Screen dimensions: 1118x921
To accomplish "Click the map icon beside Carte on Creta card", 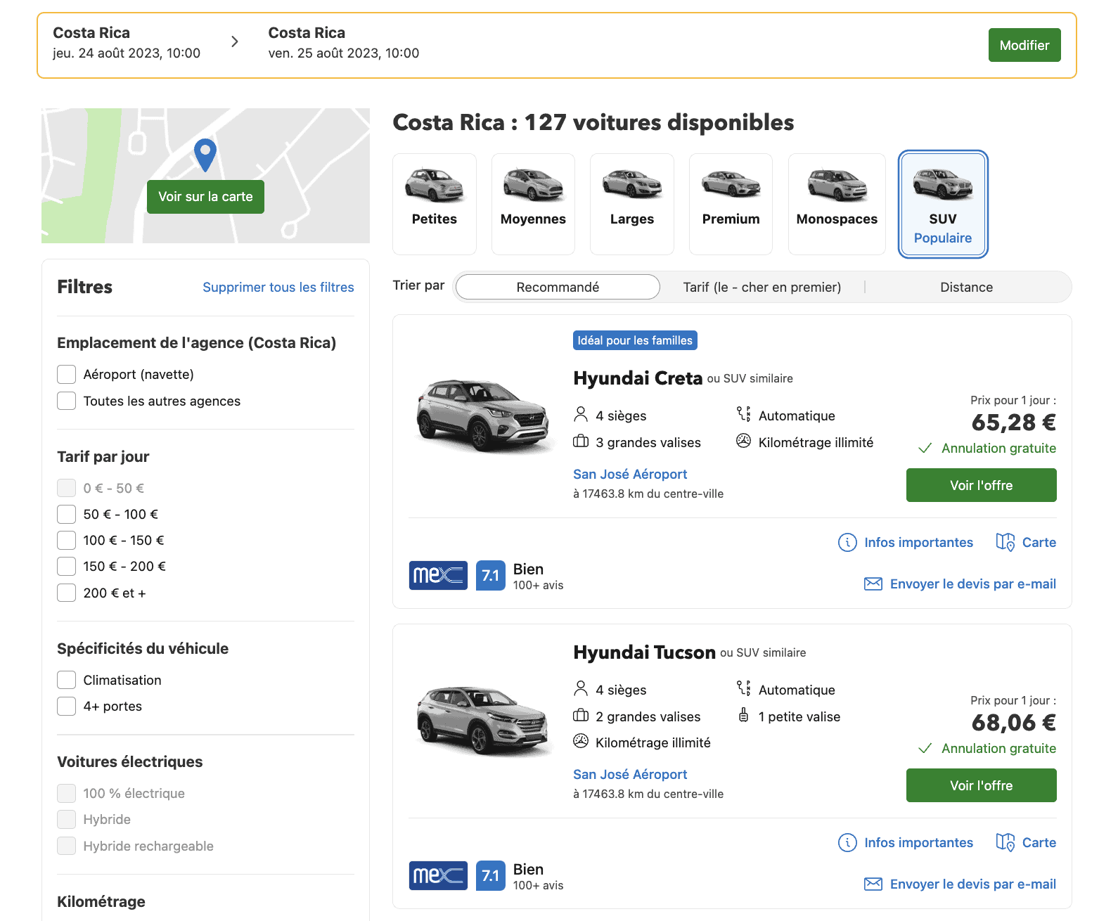I will point(1005,542).
